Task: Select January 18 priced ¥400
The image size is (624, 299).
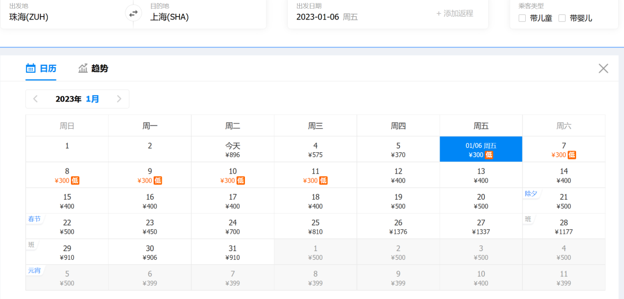Action: coord(315,201)
